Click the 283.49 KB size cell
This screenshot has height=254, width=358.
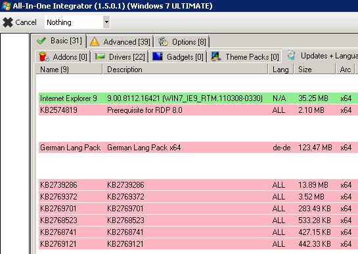pos(315,209)
